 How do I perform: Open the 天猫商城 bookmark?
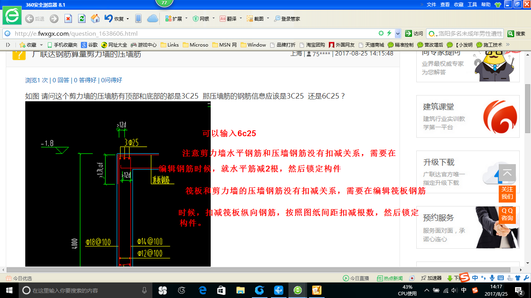[x=371, y=45]
